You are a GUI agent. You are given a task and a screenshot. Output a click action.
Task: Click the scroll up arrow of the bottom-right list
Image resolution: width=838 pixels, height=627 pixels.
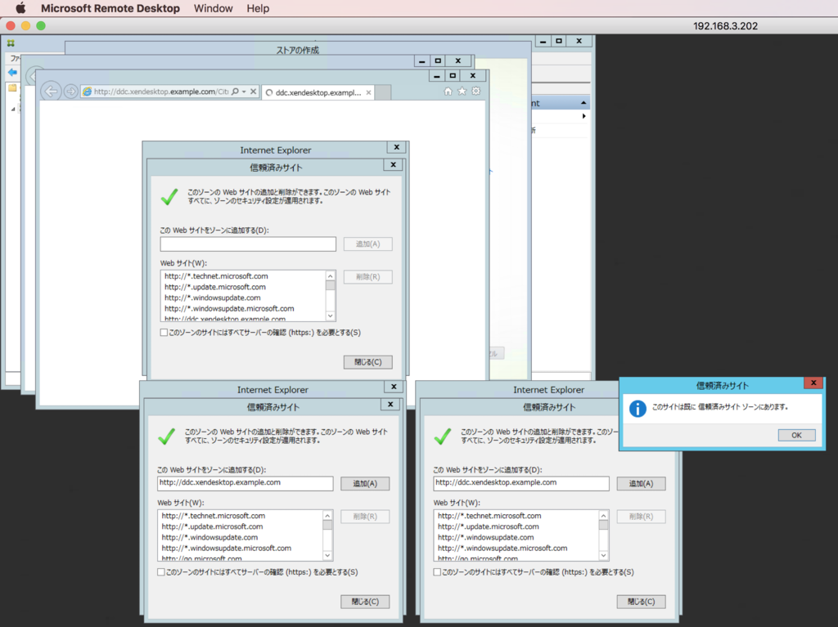pos(603,515)
